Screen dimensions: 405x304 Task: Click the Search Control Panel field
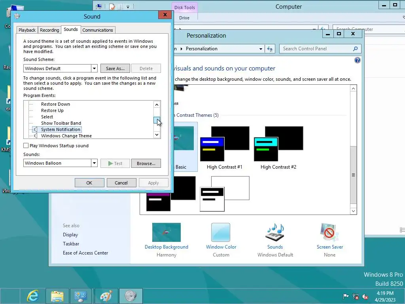pyautogui.click(x=320, y=49)
